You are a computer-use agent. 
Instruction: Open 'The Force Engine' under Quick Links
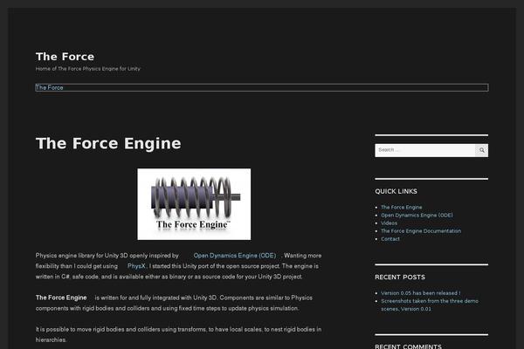pyautogui.click(x=401, y=207)
